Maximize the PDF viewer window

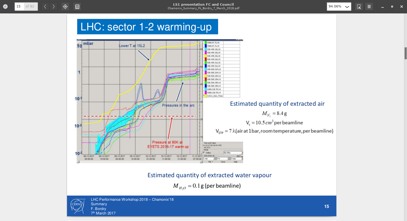pos(392,7)
